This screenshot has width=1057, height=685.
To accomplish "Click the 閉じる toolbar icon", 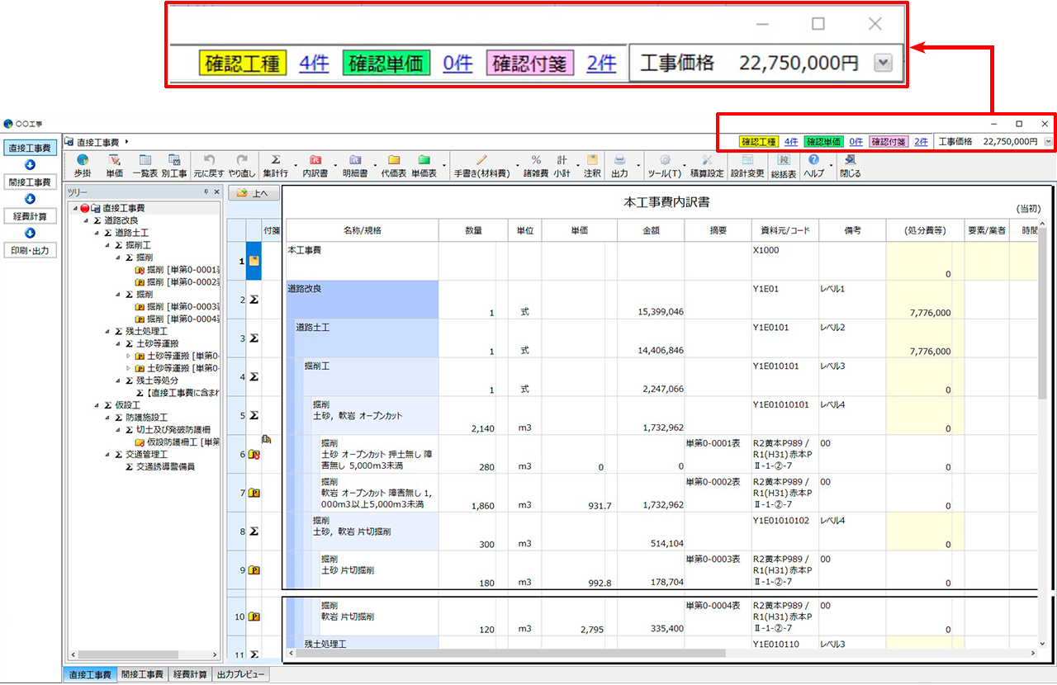I will point(850,166).
